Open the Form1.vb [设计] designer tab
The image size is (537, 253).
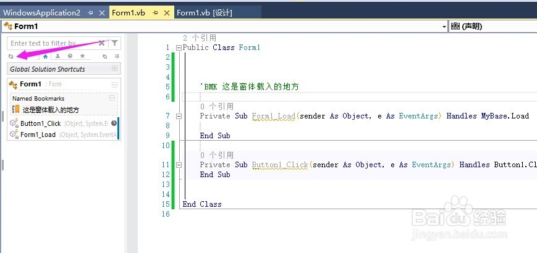205,12
